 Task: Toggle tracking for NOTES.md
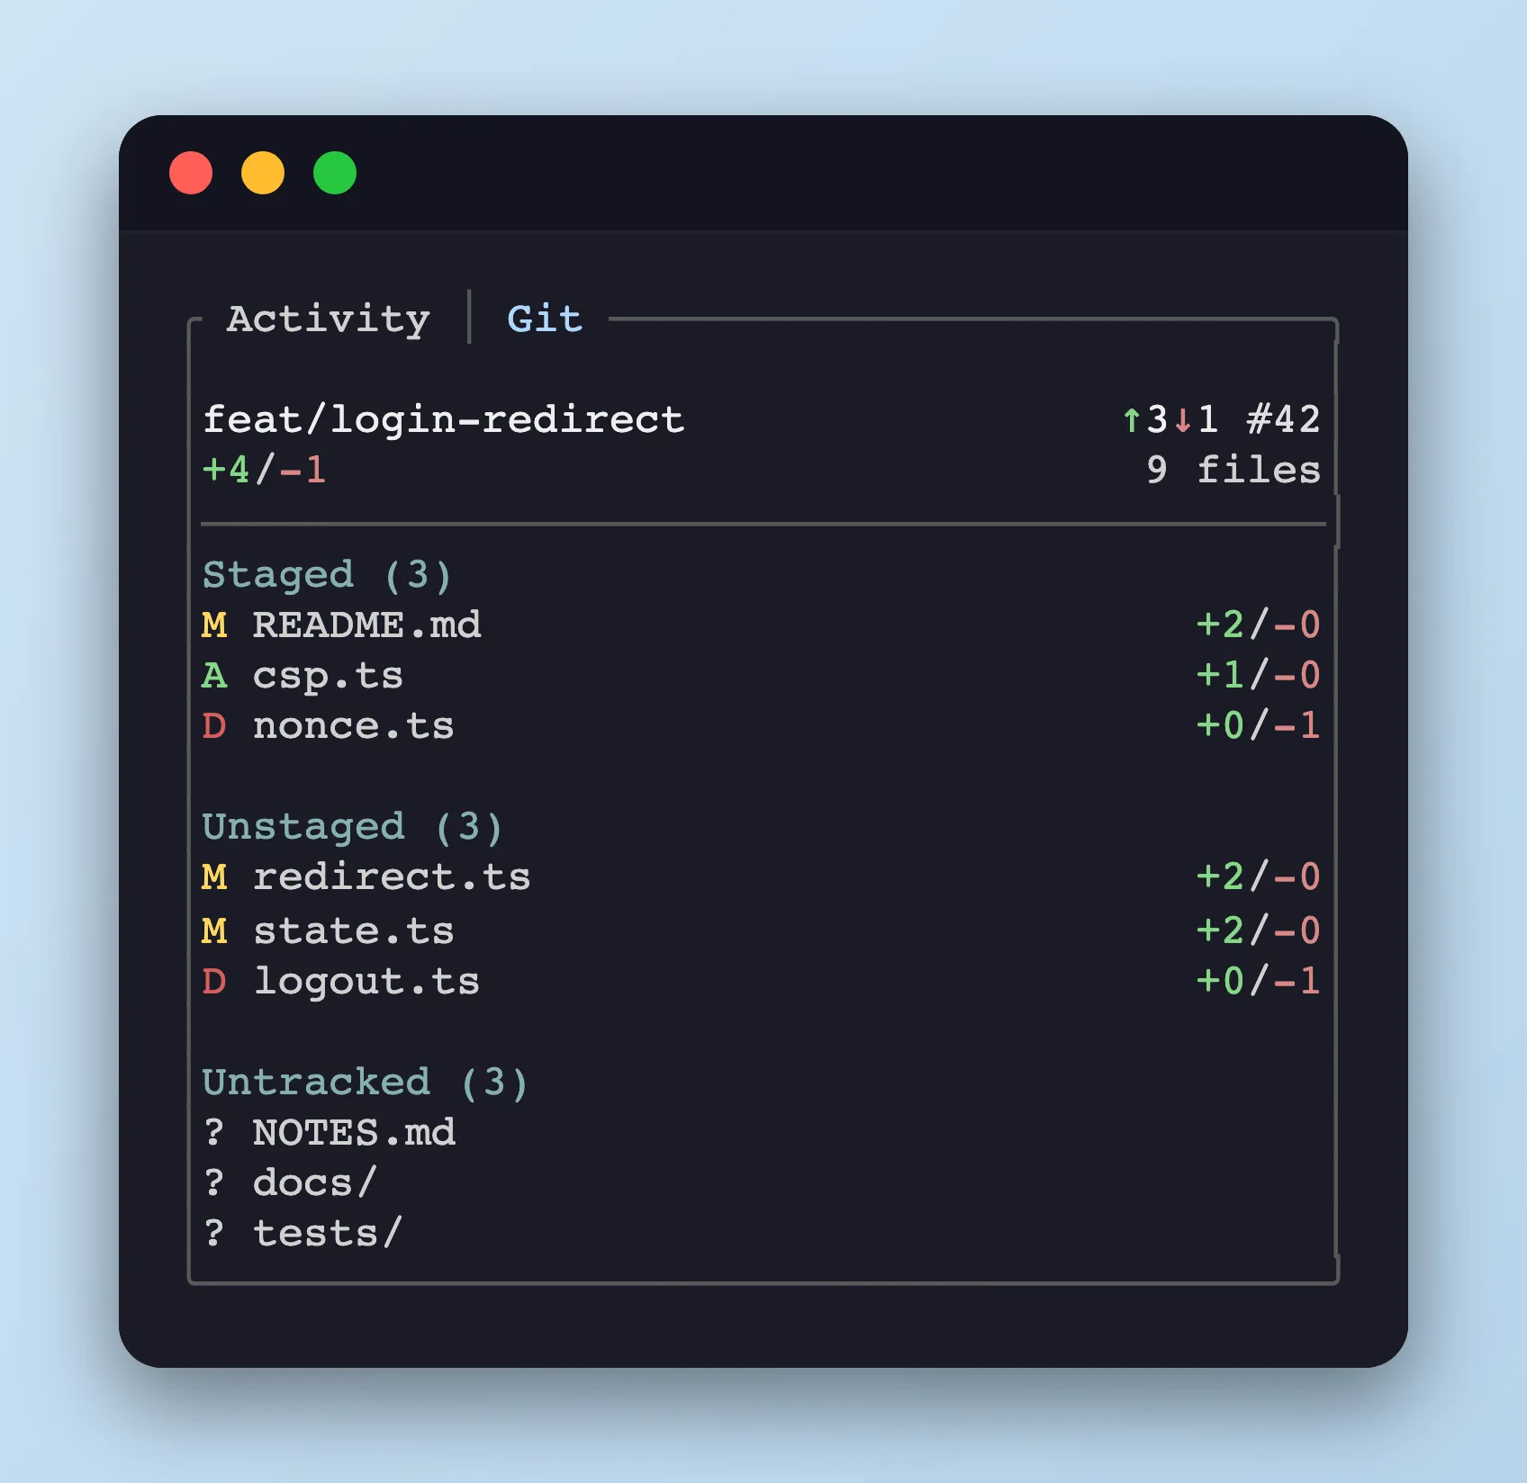click(353, 1132)
